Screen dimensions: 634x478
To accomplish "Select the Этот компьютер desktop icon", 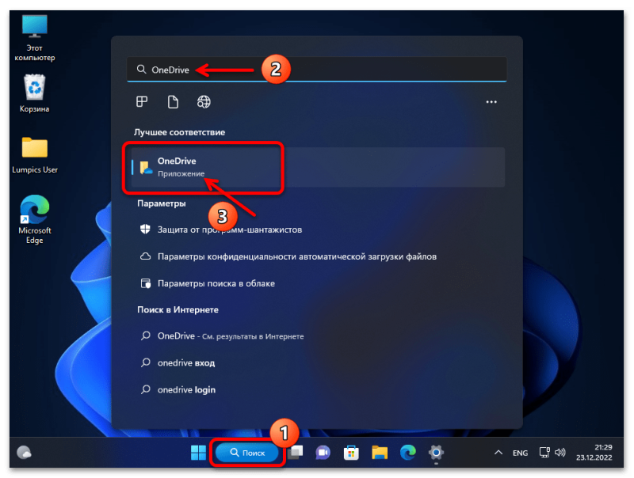I will [34, 37].
